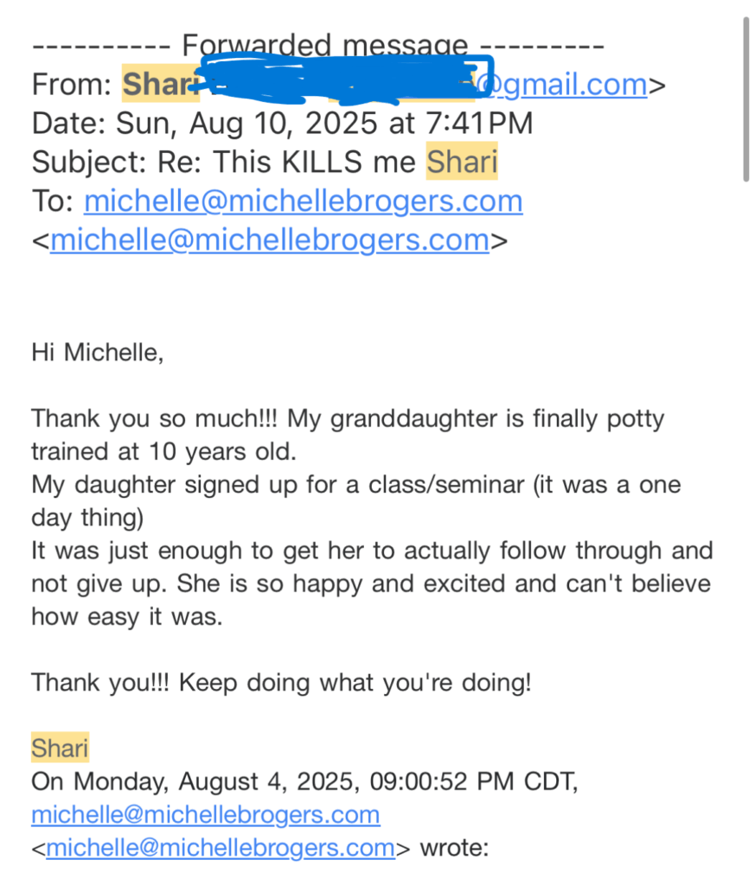Click the bracketed email link before "wrote:"
This screenshot has width=755, height=885.
tap(221, 848)
